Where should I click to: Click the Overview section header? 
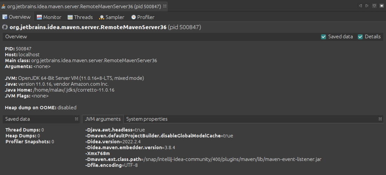(16, 36)
